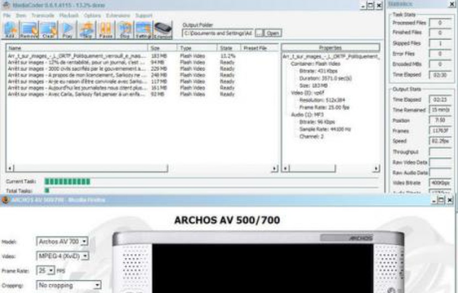458x293 pixels.
Task: Open the Support menu
Action: coord(143,15)
